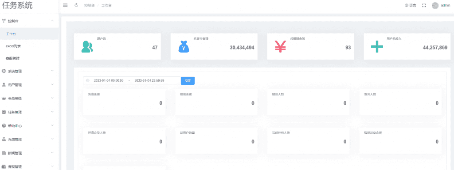Click the money bag icon beside 充值管理
The width and height of the screenshot is (454, 170).
coord(4,140)
